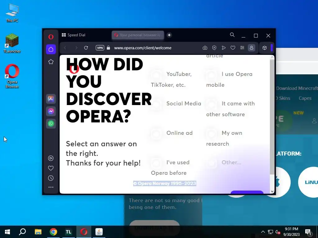
Task: Select 'Social Media' answer
Action: [x=176, y=104]
